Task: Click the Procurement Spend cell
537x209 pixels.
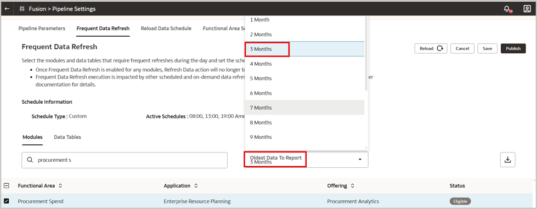Action: tap(41, 201)
